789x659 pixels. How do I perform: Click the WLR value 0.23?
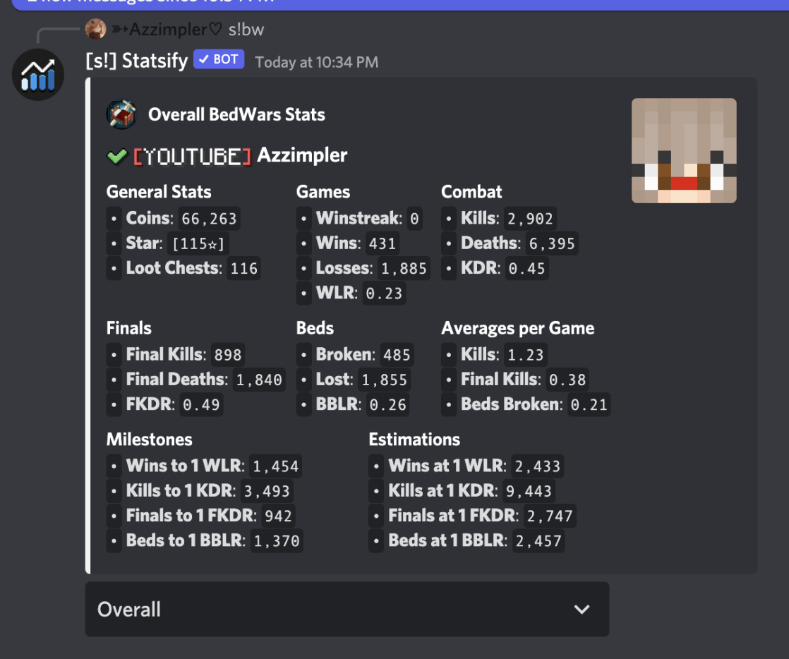click(x=384, y=294)
